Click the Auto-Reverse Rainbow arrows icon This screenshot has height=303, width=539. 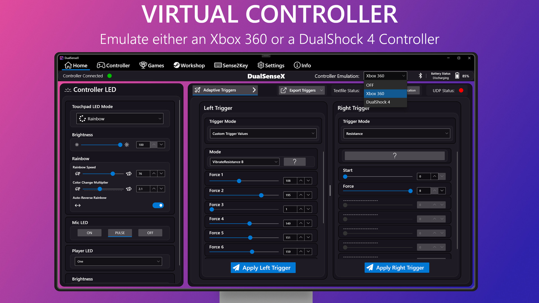[78, 205]
